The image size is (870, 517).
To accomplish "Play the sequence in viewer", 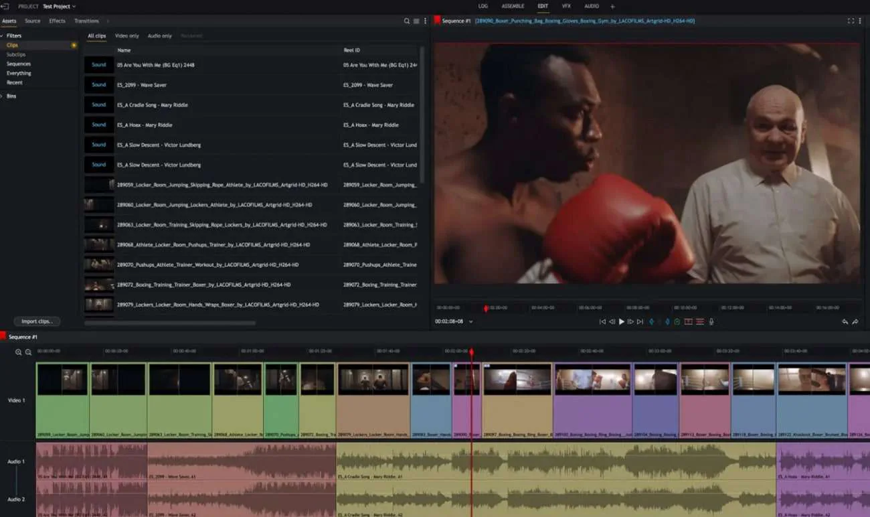I will tap(622, 321).
